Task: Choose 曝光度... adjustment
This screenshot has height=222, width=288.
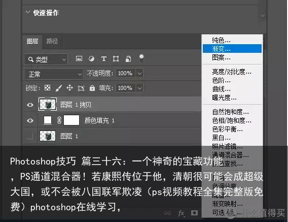Action: point(232,98)
